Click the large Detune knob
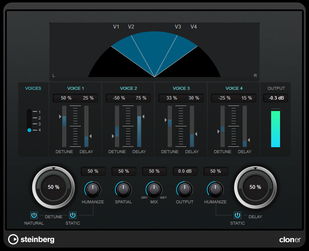 click(53, 187)
